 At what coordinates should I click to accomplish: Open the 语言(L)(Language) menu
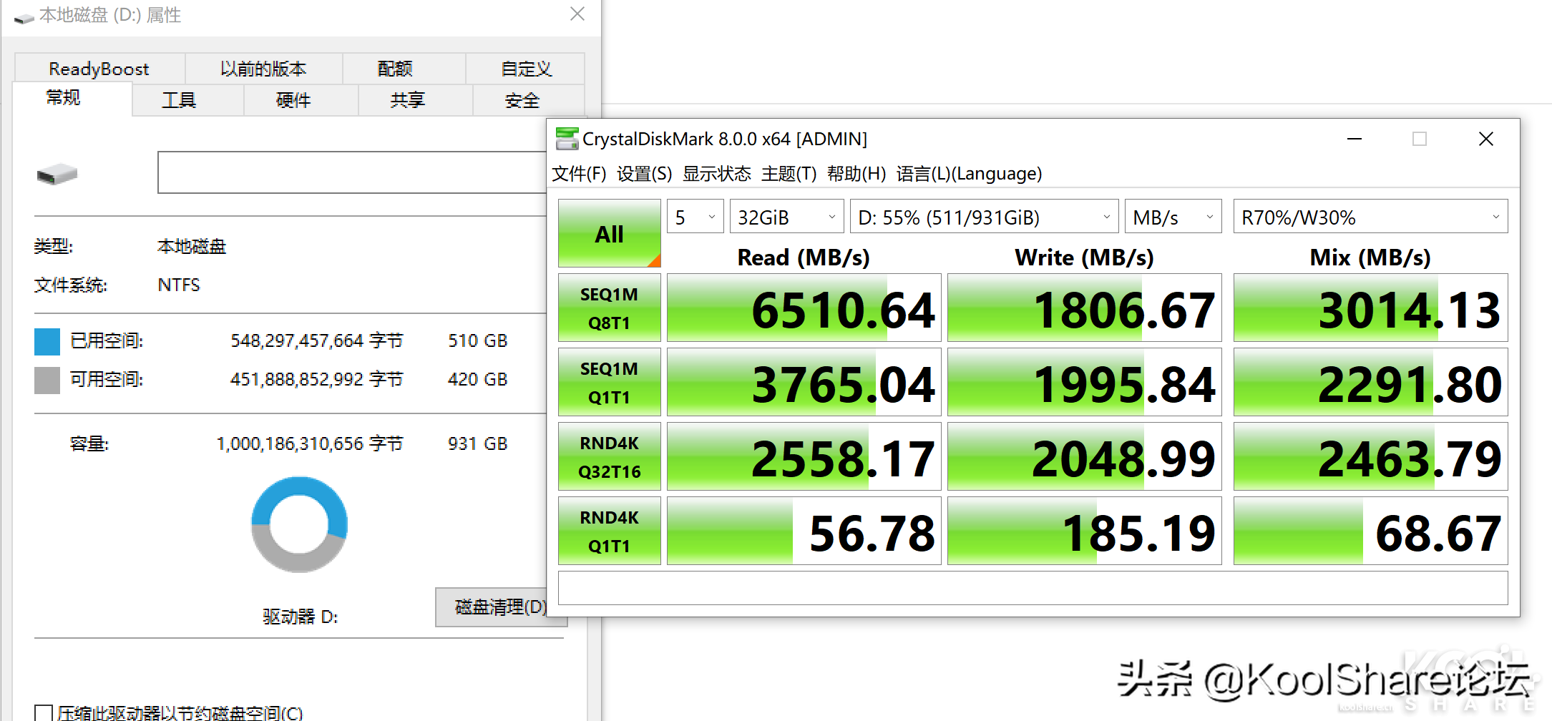(969, 174)
